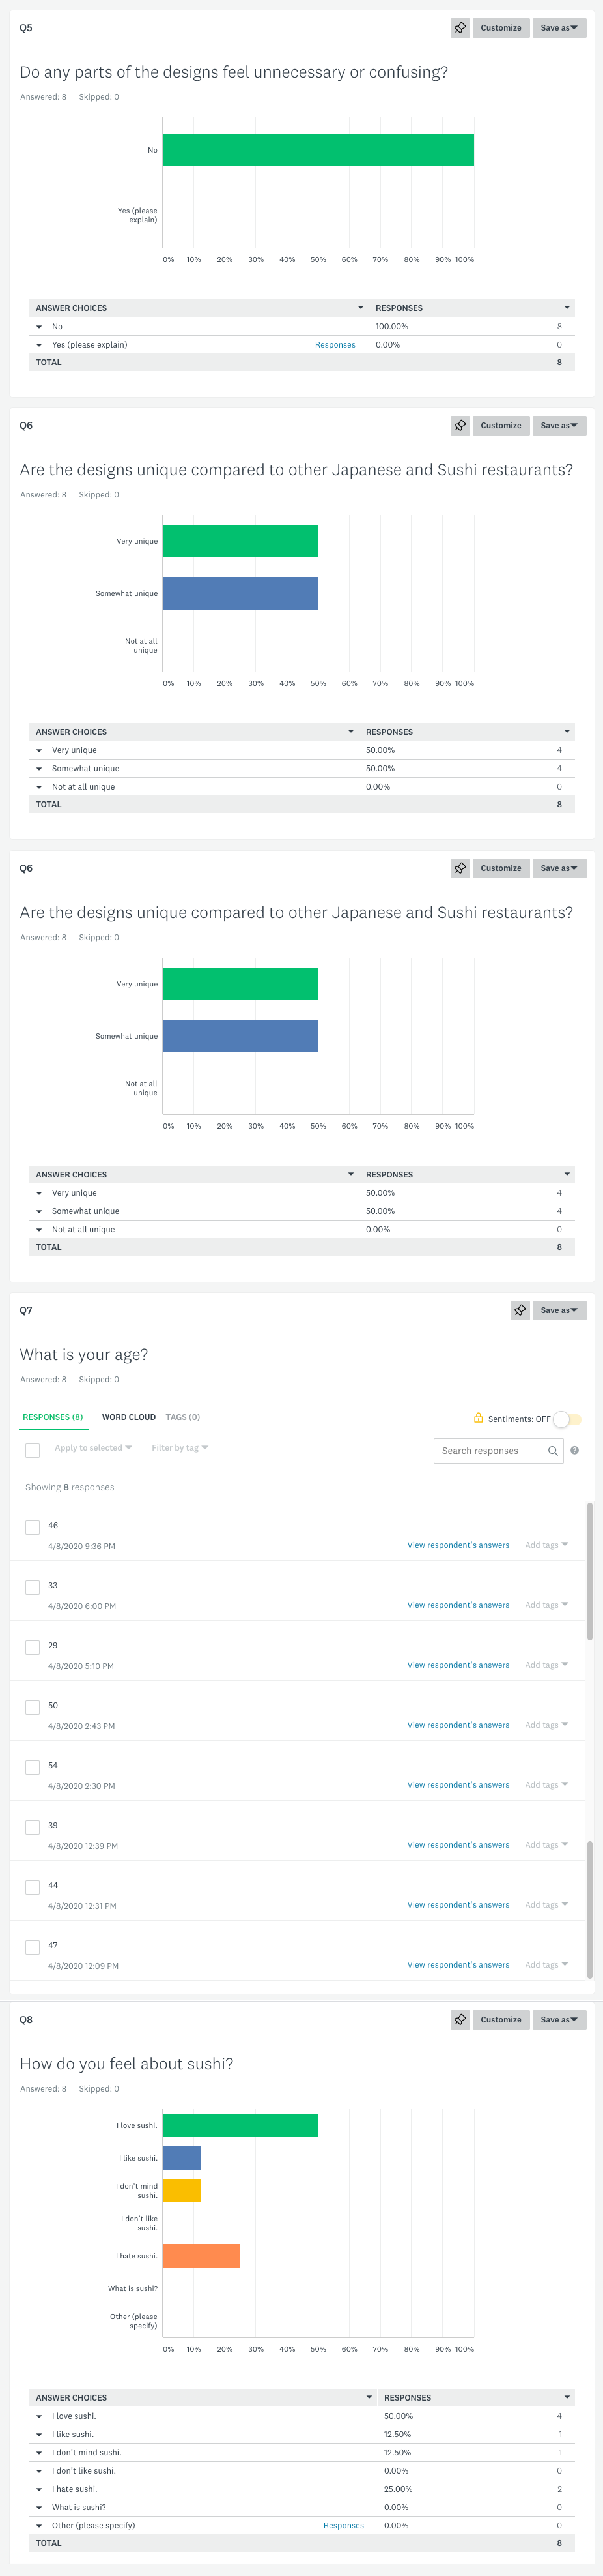Tick the checkbox for response 39

pos(32,1827)
